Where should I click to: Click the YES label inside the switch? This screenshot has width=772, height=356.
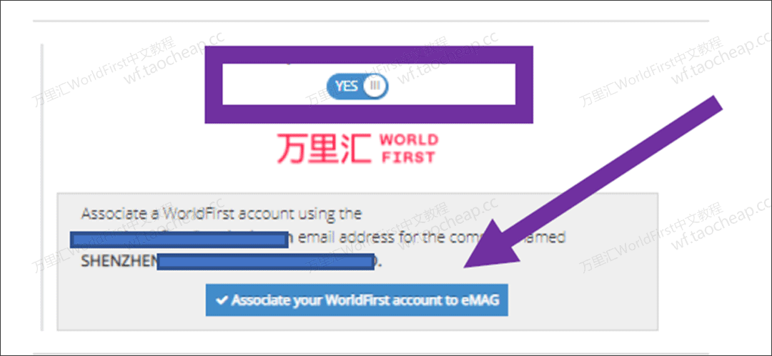coord(346,86)
